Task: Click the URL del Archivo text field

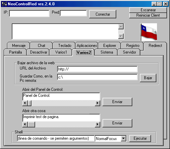Action: pyautogui.click(x=97, y=69)
